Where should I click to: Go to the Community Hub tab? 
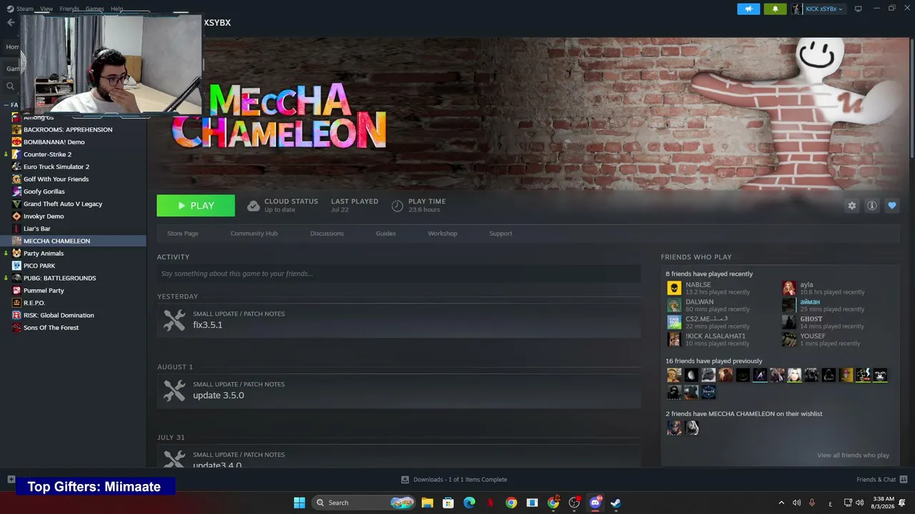[x=254, y=233]
